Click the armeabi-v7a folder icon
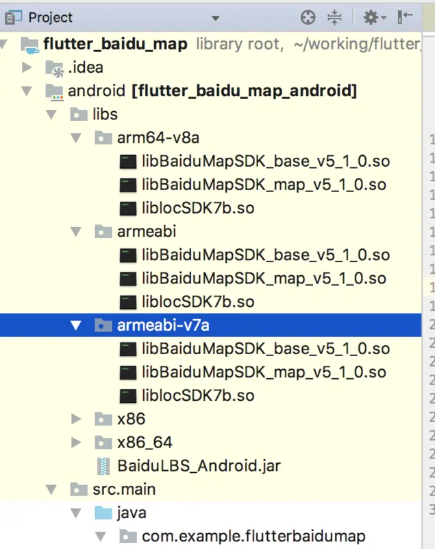This screenshot has width=435, height=549. click(103, 325)
